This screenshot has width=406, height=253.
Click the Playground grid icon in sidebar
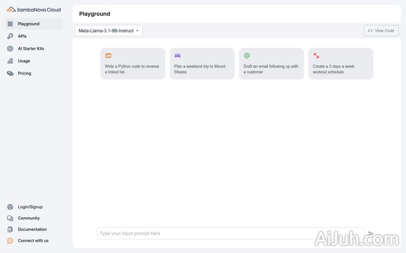[x=10, y=24]
